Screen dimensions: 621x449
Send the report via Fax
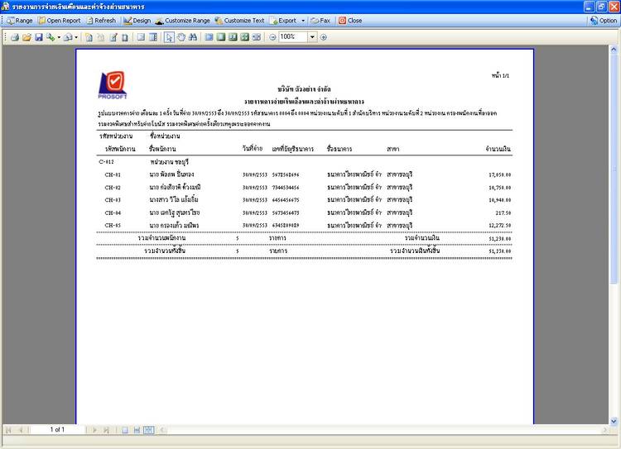tap(321, 20)
